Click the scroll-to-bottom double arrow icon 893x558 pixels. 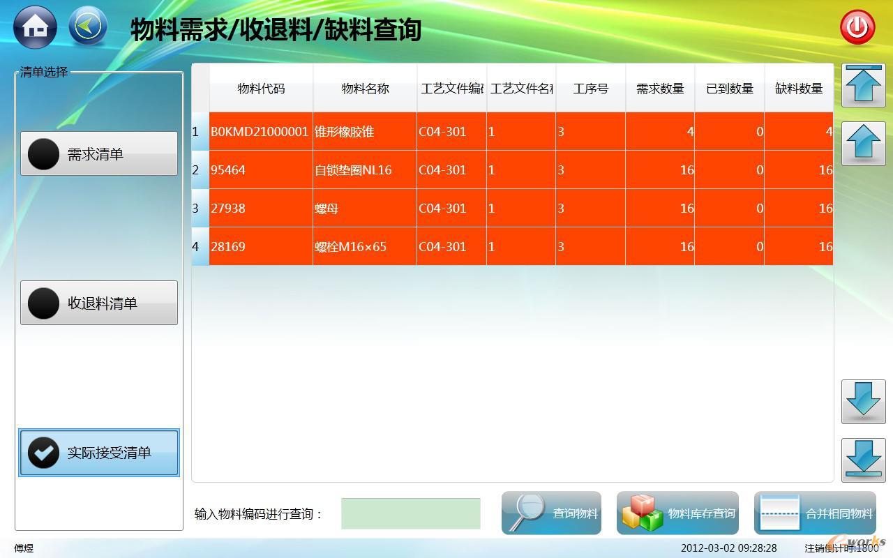863,460
